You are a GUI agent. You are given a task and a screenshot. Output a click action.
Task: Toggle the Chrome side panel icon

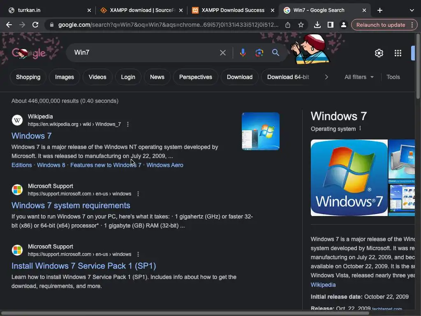click(x=330, y=25)
